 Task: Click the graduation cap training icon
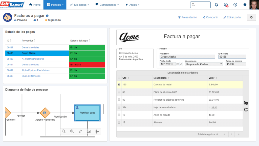point(245,5)
